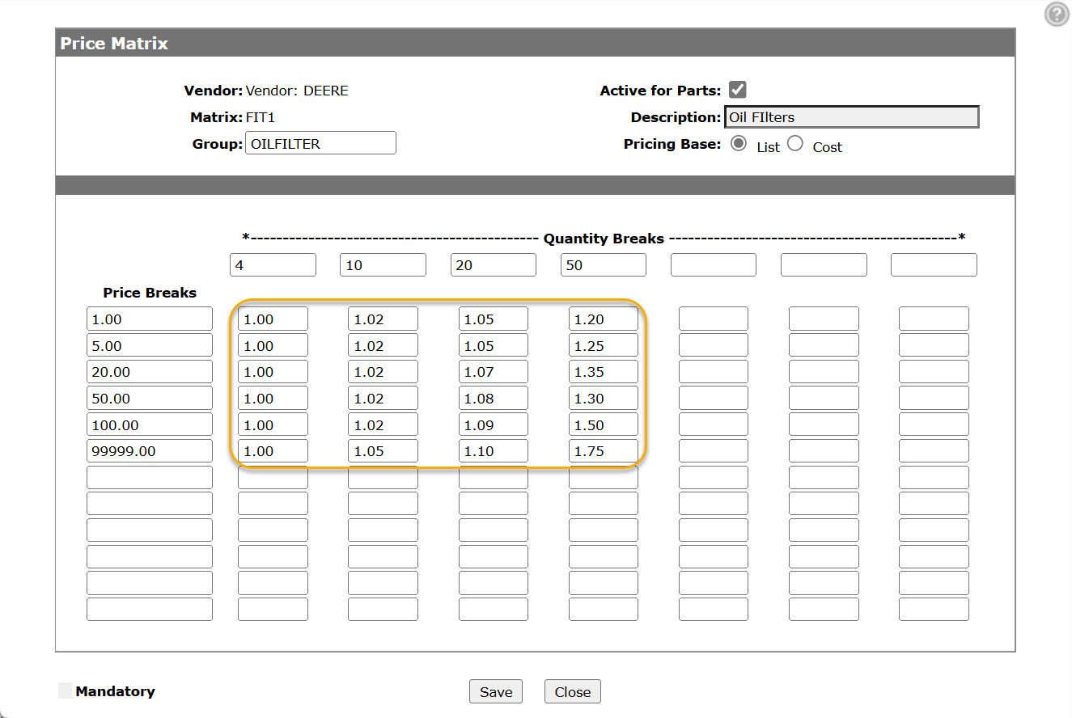Click the 1.35 multiplier in row 20.00
Image resolution: width=1072 pixels, height=718 pixels.
(604, 372)
